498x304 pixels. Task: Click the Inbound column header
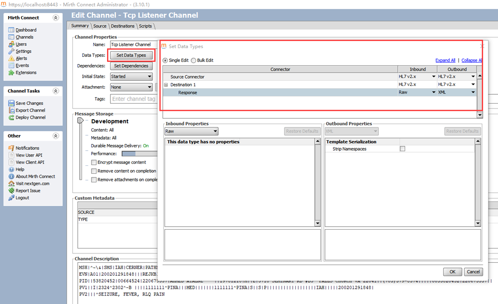[x=417, y=69]
